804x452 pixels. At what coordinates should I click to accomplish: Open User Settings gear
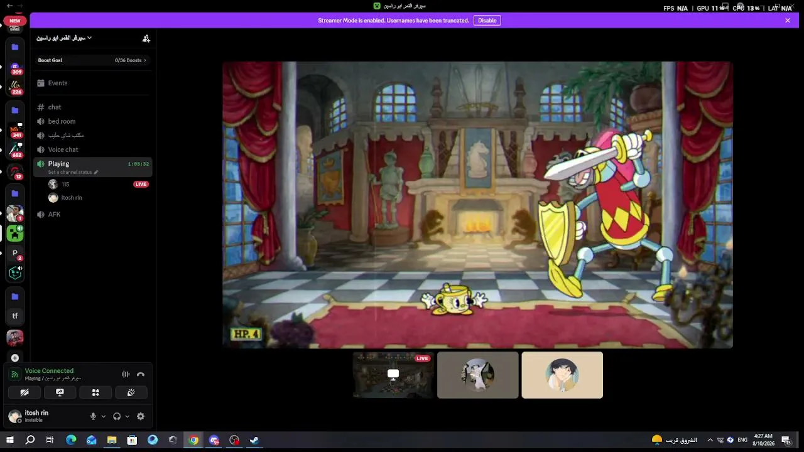141,416
